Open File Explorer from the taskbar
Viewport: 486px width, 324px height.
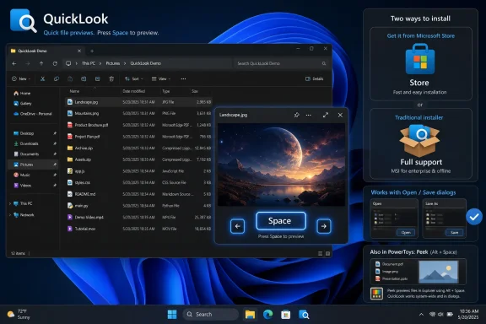point(250,315)
